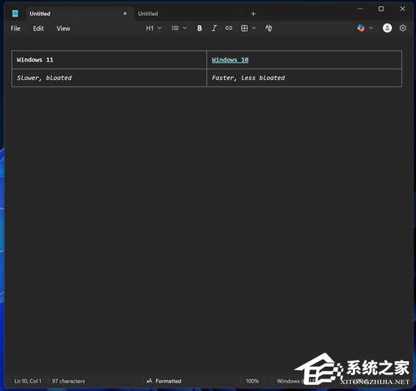
Task: Switch to the second Untitled tab
Action: click(x=189, y=14)
